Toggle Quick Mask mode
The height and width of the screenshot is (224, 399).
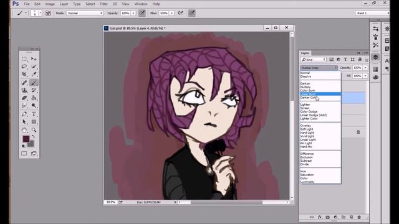[24, 154]
